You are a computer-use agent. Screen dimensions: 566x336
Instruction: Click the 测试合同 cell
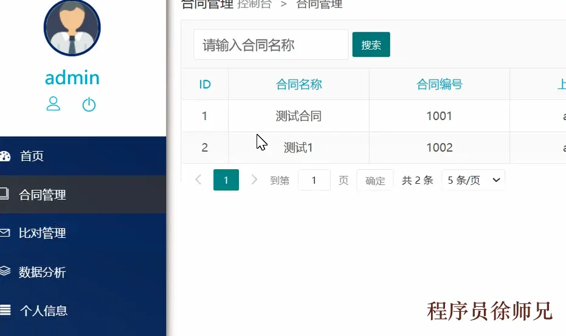[299, 116]
